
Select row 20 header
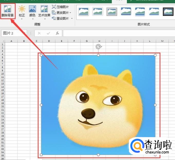point(3,106)
